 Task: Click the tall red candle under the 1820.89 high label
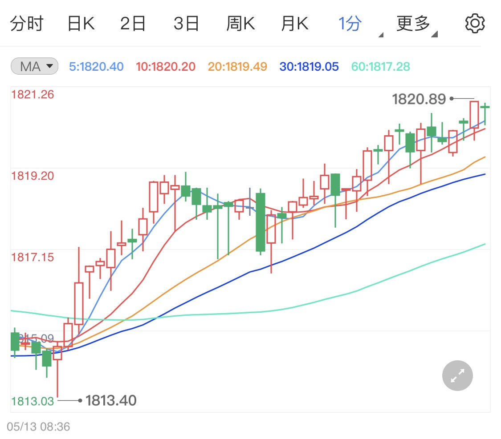(x=474, y=115)
